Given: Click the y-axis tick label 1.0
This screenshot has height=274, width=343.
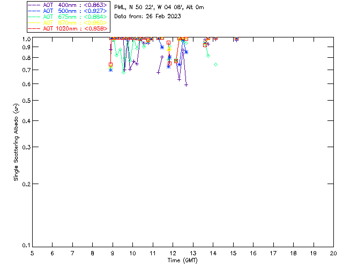Looking at the screenshot, I should 26,39.
